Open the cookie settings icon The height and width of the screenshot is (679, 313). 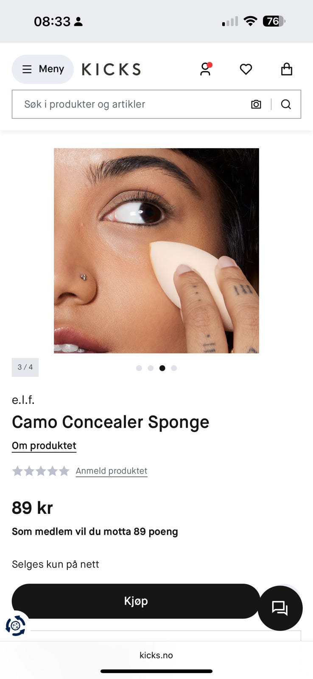(x=16, y=626)
